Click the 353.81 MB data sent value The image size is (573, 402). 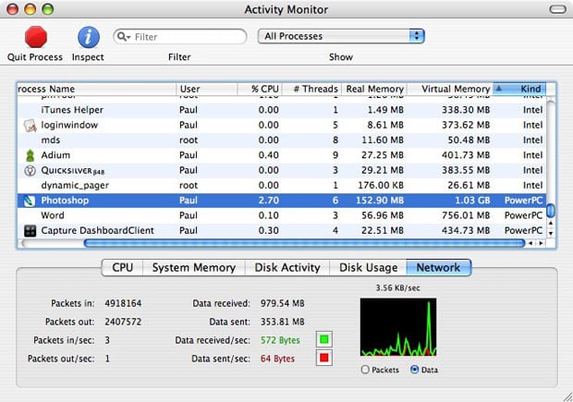[x=282, y=322]
